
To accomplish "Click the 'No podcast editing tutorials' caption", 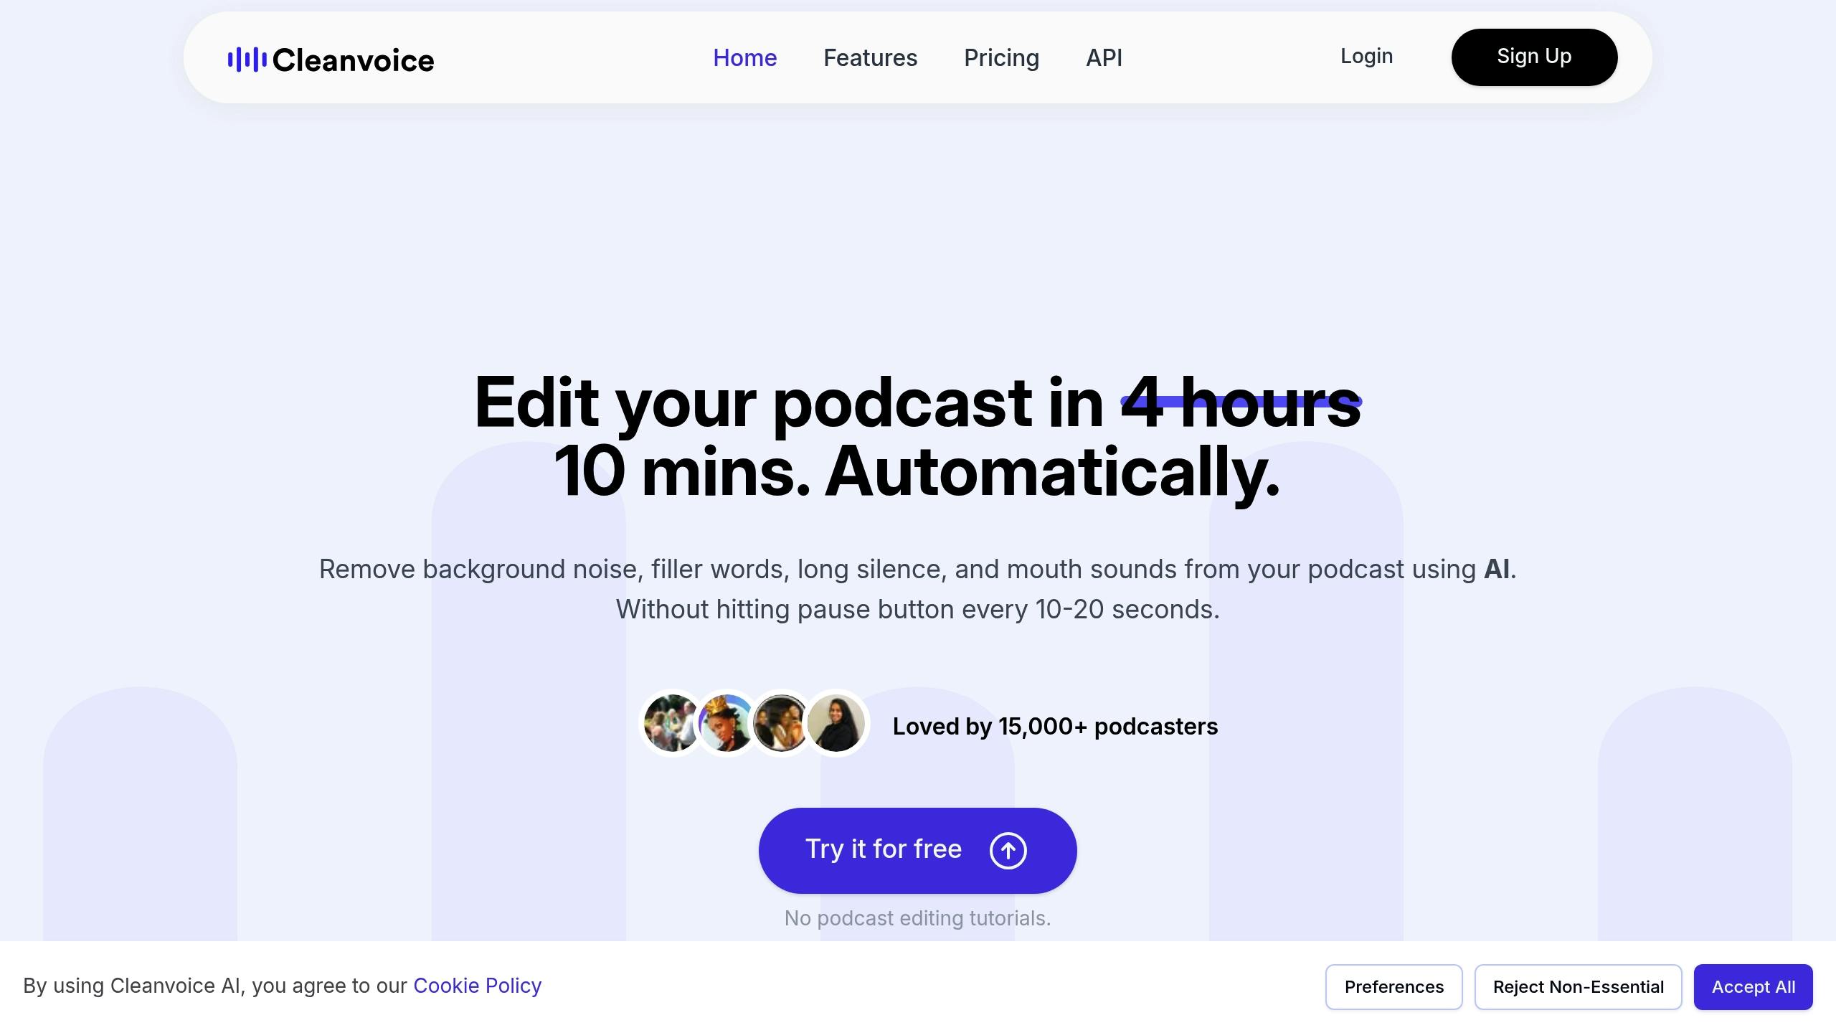I will (917, 918).
